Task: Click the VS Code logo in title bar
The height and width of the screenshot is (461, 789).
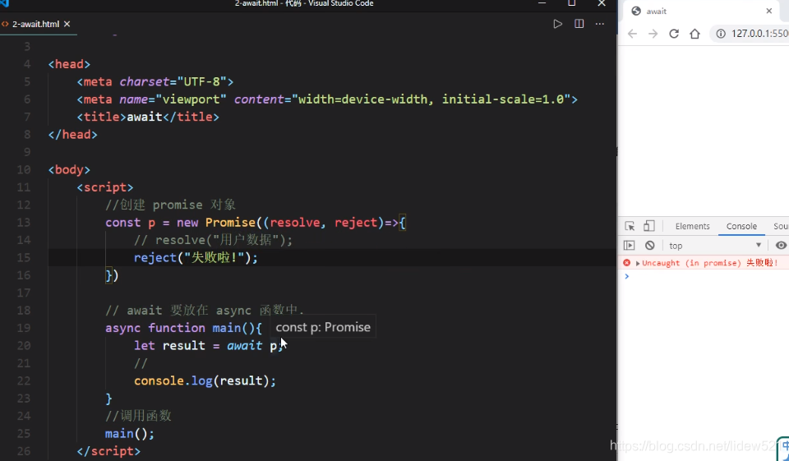Action: (x=5, y=3)
